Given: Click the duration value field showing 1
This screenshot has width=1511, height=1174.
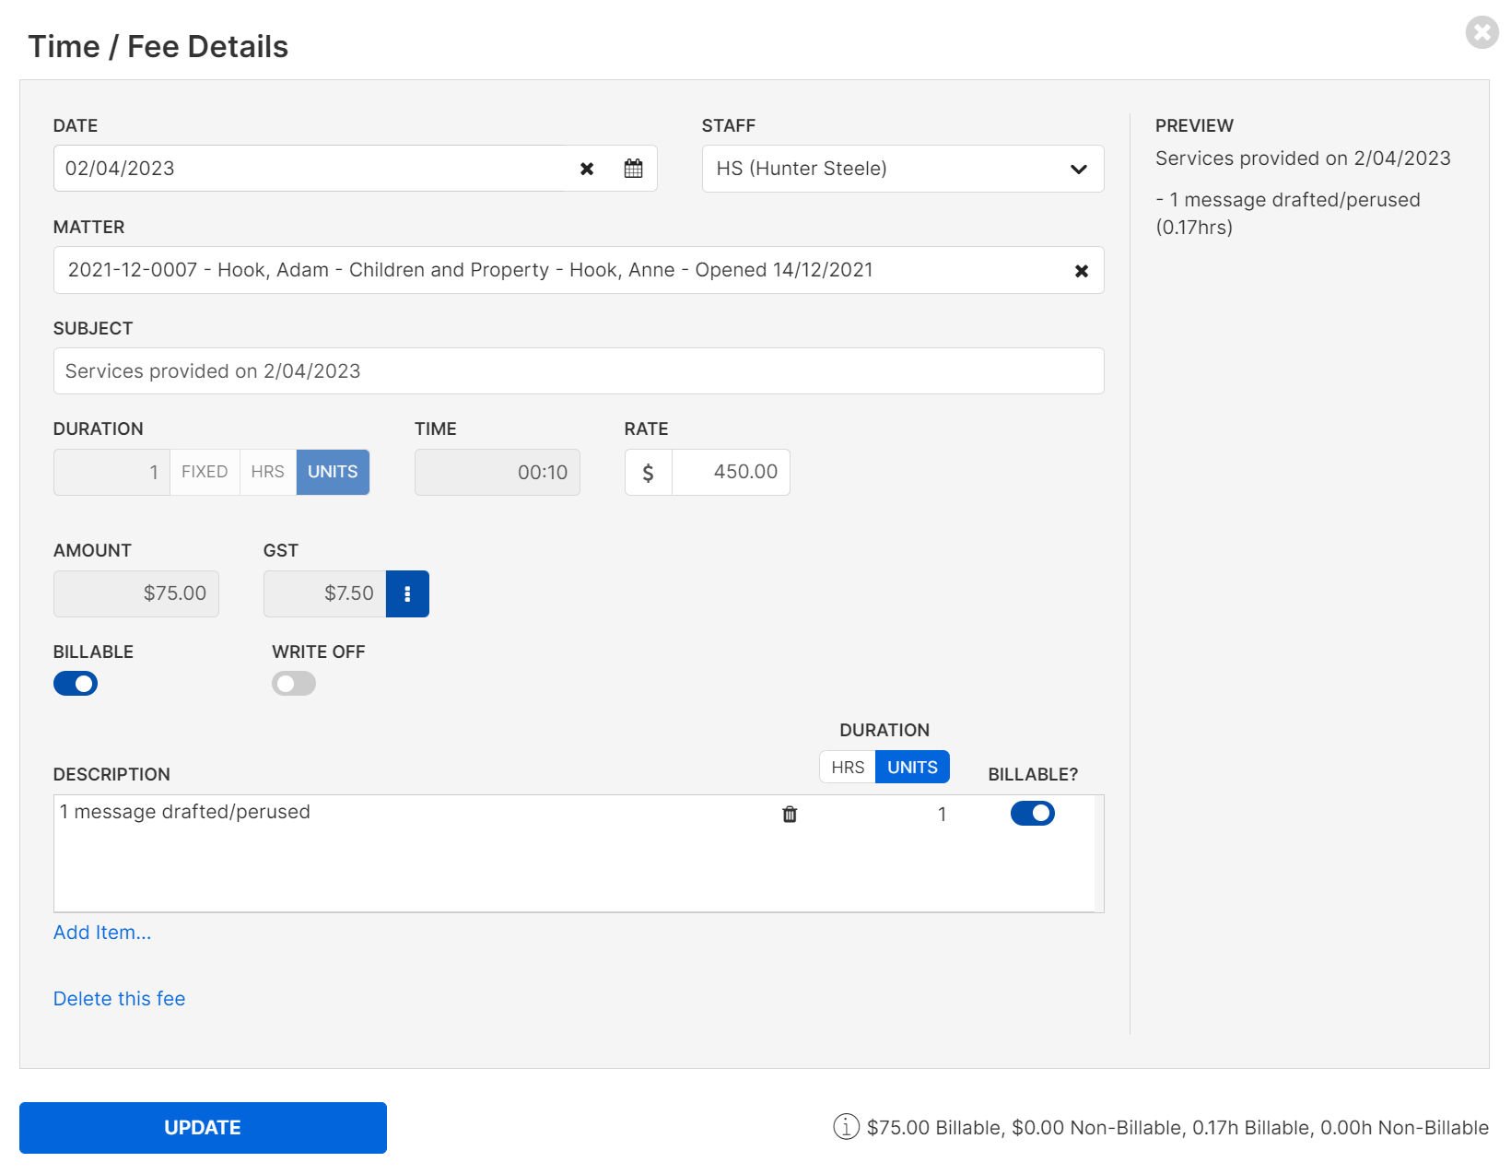Looking at the screenshot, I should pyautogui.click(x=111, y=473).
